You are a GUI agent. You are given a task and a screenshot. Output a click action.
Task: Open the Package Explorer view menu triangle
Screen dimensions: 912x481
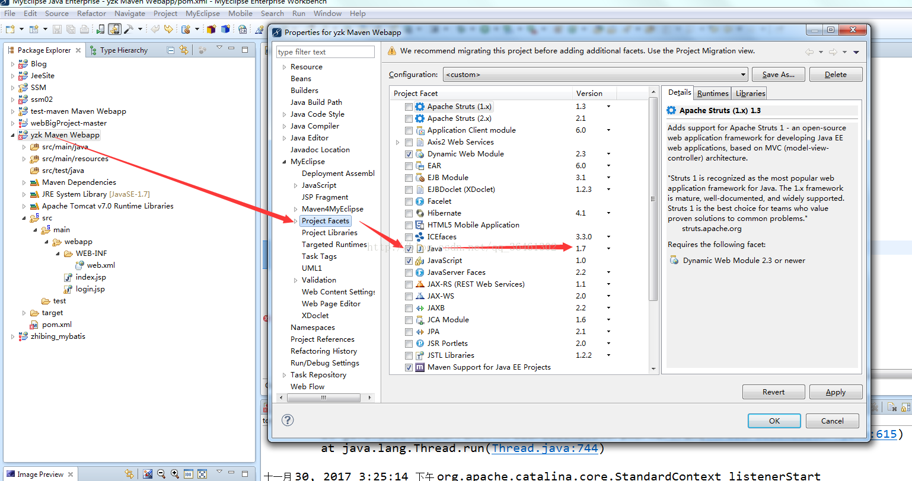tap(219, 48)
